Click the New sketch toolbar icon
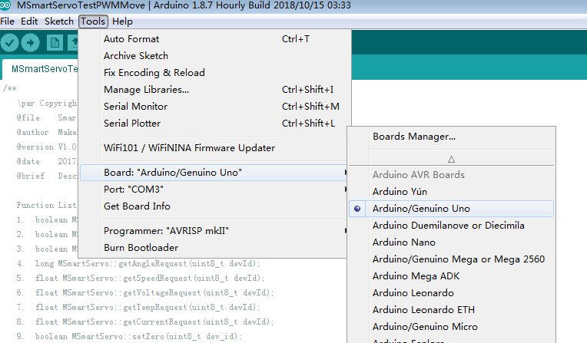This screenshot has width=587, height=343. pyautogui.click(x=55, y=43)
